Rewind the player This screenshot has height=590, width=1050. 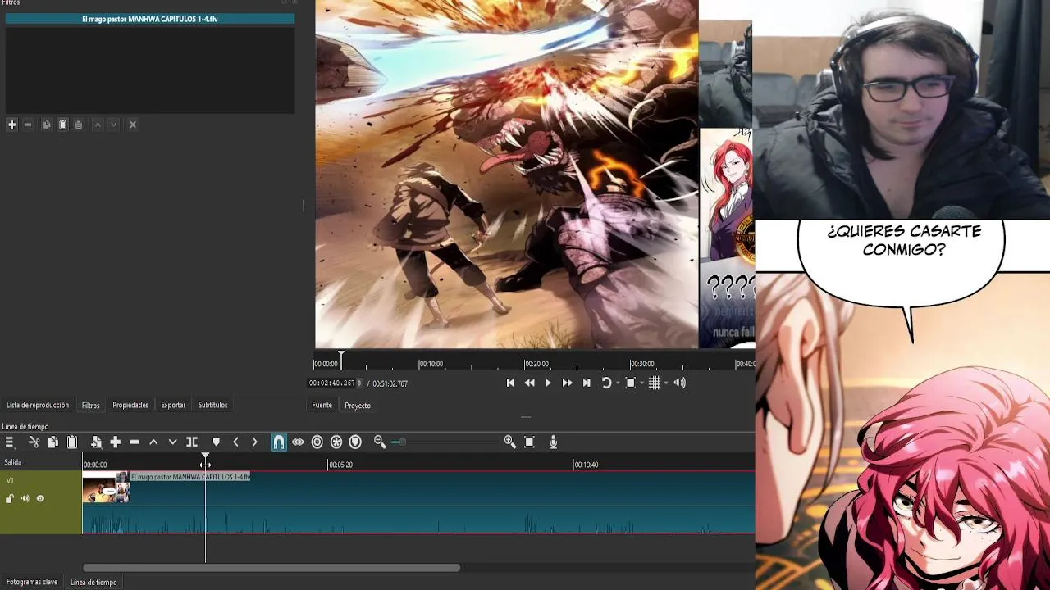[529, 383]
